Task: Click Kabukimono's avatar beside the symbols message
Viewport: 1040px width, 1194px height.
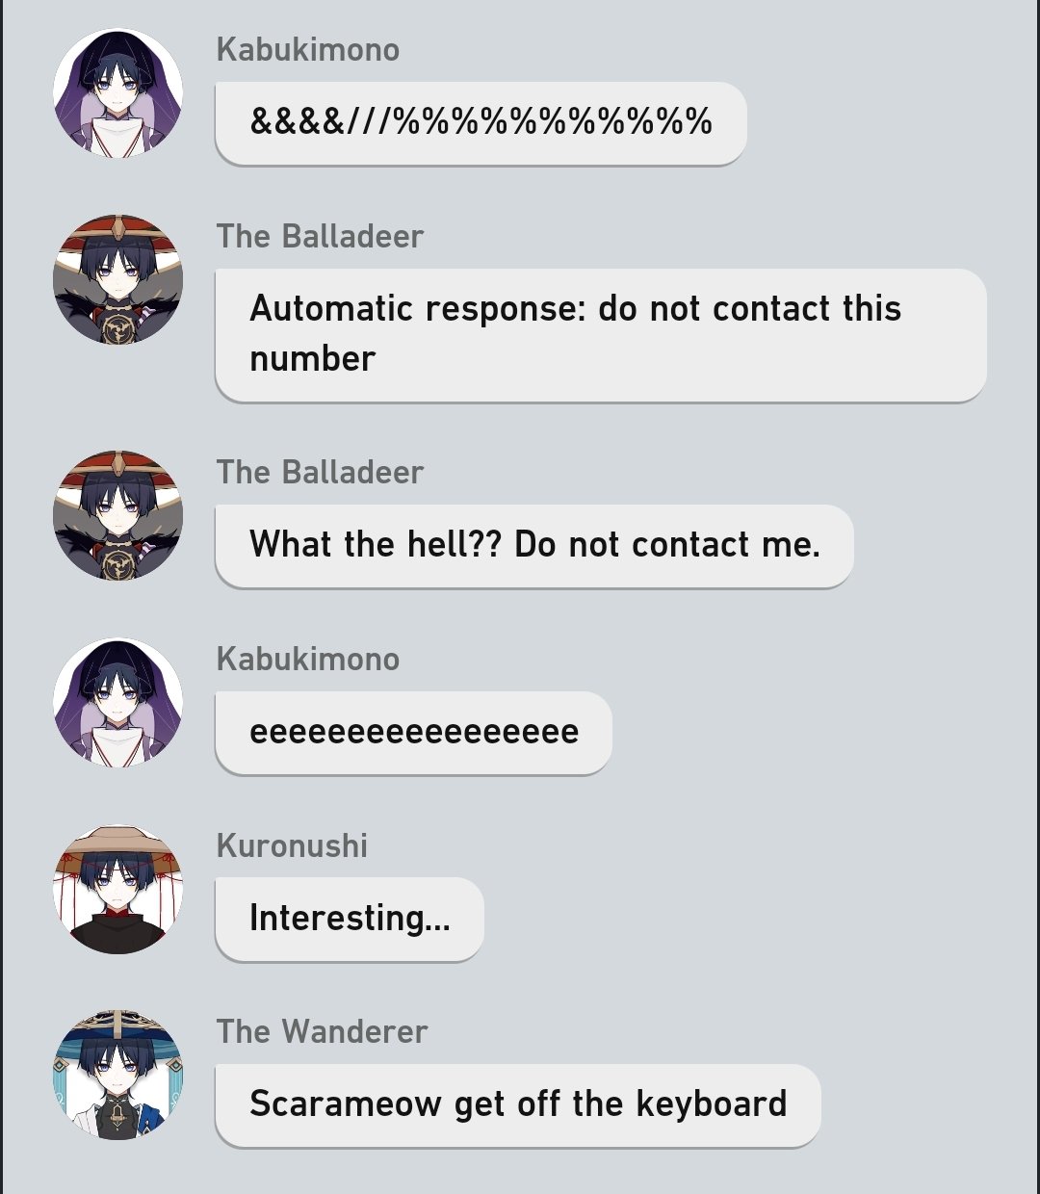Action: tap(117, 92)
